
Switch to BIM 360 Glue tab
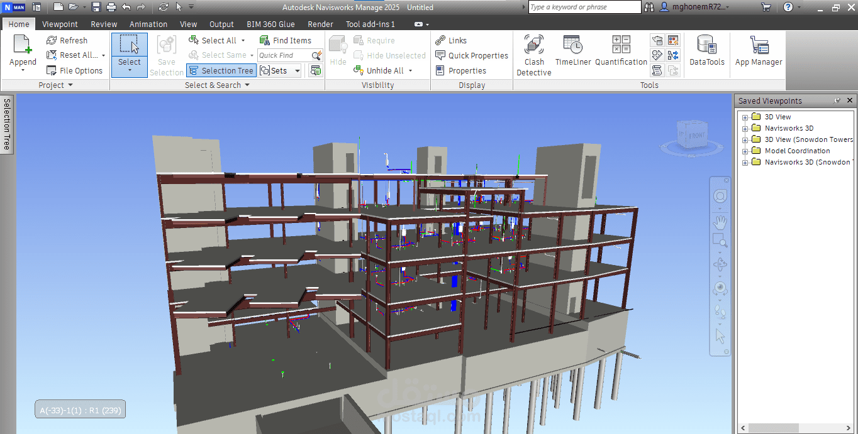(x=270, y=24)
